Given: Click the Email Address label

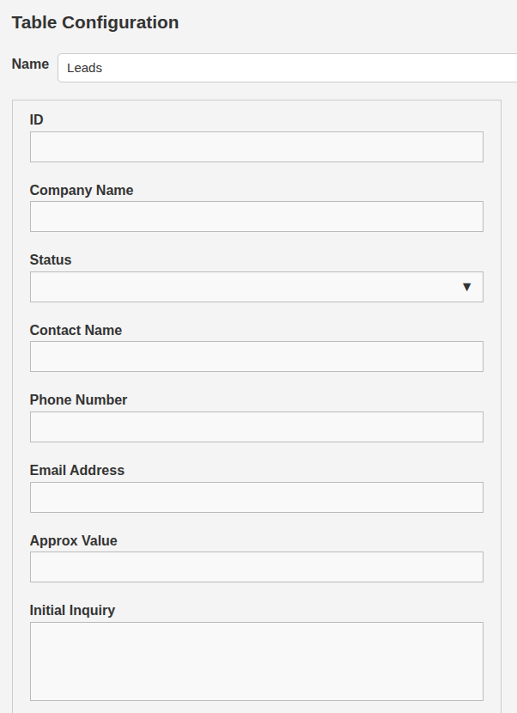Looking at the screenshot, I should coord(77,470).
